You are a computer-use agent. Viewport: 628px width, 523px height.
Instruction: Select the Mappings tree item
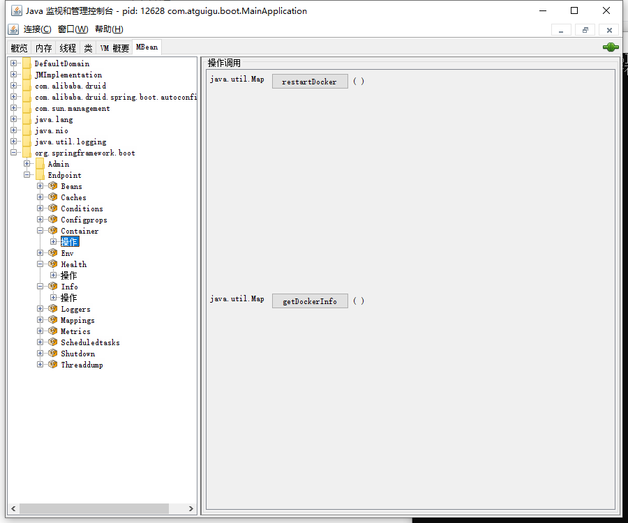point(77,320)
